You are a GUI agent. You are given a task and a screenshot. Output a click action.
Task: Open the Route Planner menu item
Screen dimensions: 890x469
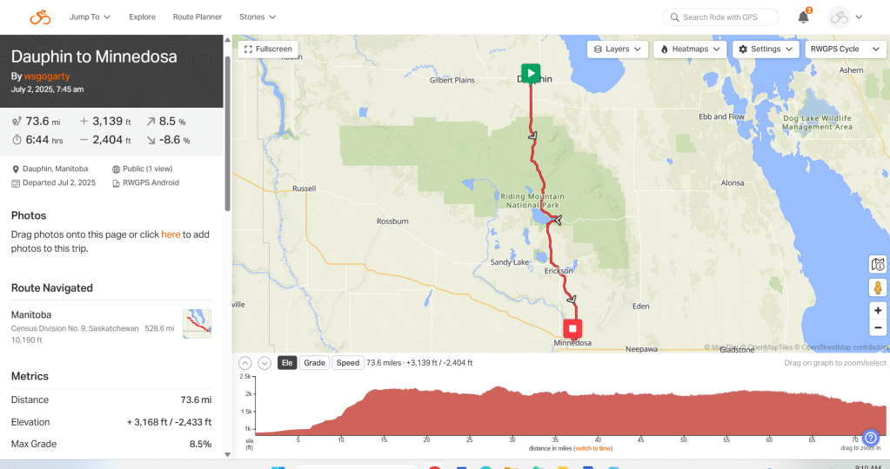(x=197, y=17)
